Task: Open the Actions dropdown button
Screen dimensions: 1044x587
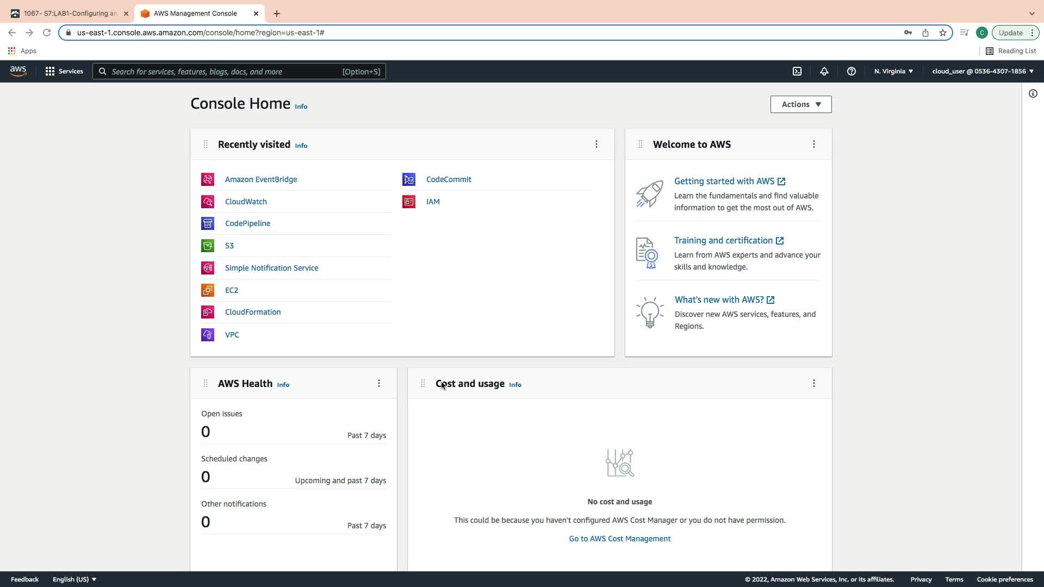Action: tap(801, 104)
